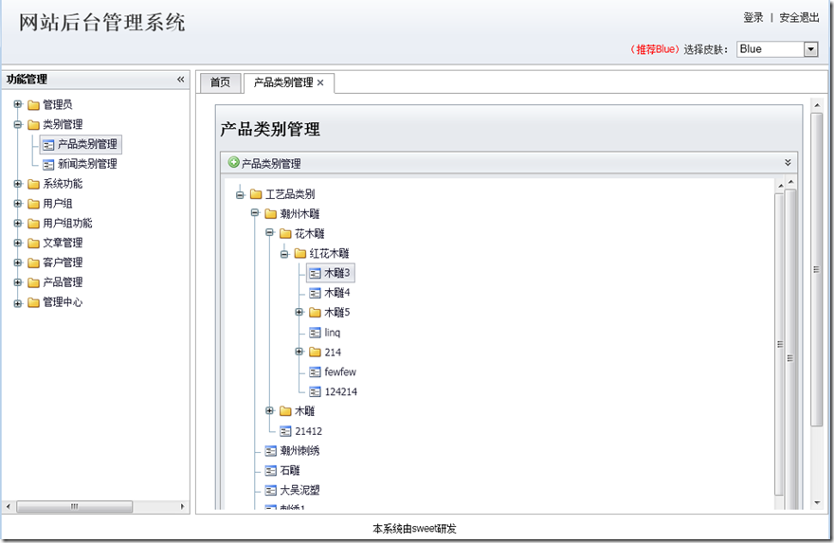
Task: Click the sidebar horizontal scrollbar thumb
Action: pos(75,507)
